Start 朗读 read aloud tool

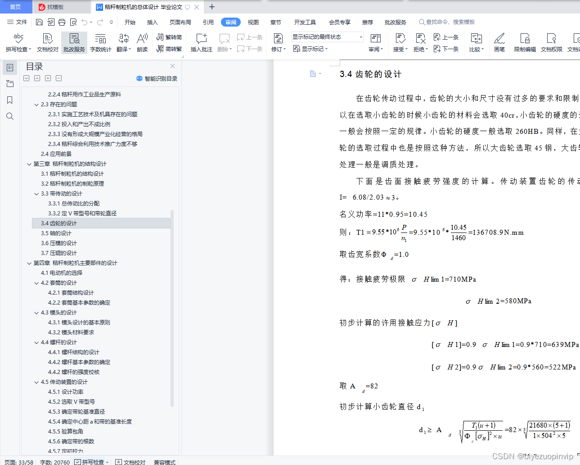[142, 43]
